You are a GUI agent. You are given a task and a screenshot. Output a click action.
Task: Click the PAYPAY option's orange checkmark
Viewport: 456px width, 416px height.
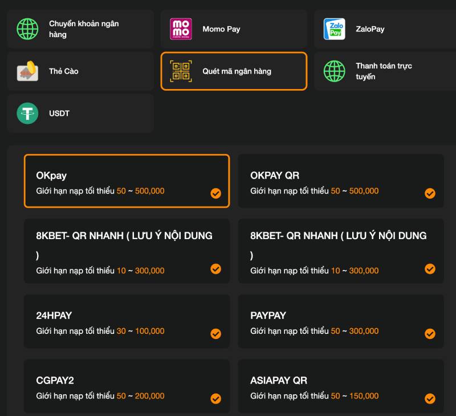point(430,334)
